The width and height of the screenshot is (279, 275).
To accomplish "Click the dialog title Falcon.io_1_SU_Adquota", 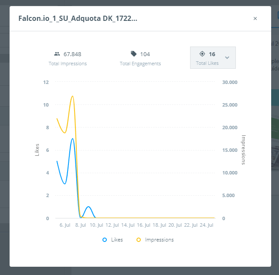I will 78,18.
